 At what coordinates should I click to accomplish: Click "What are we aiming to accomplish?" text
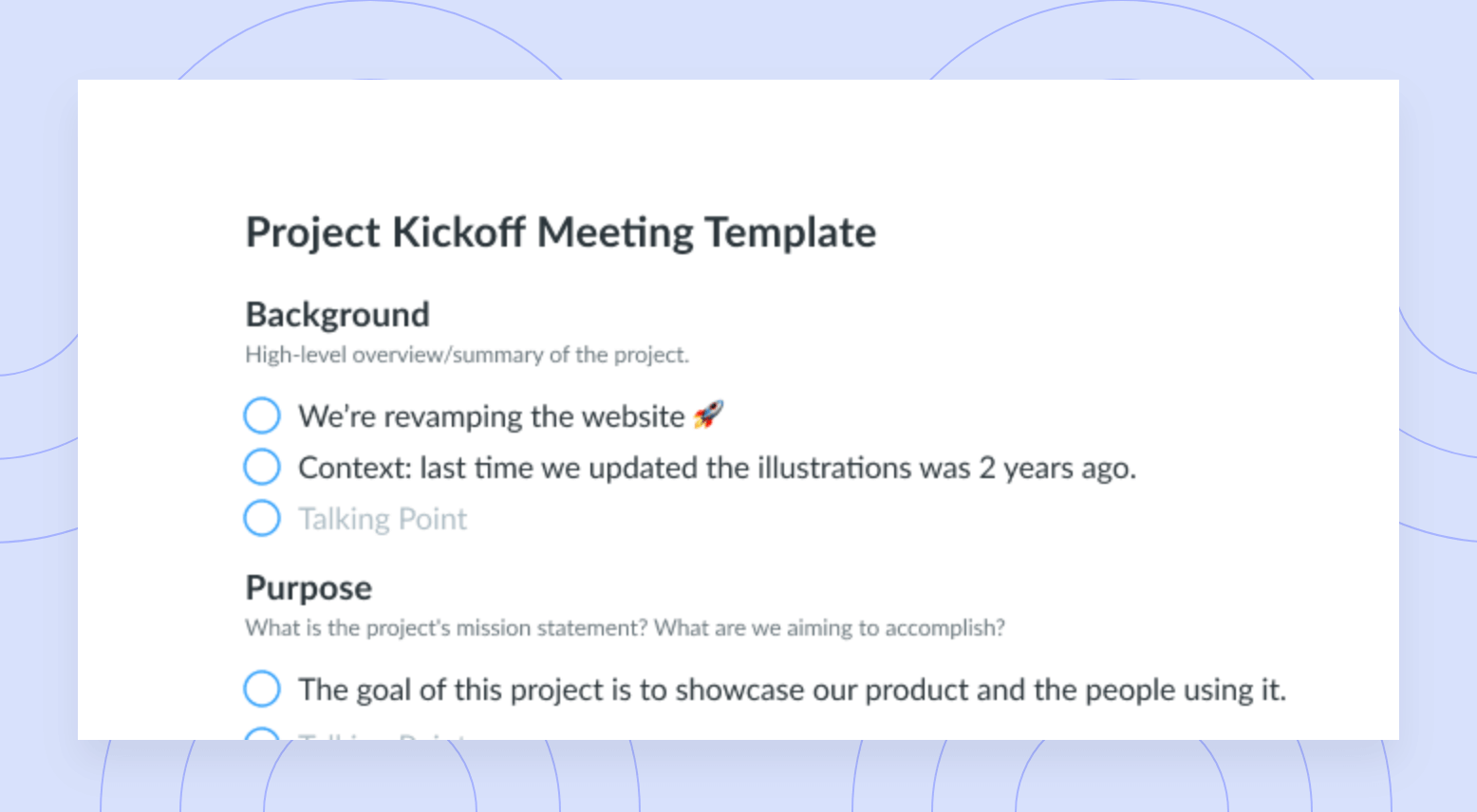[829, 628]
